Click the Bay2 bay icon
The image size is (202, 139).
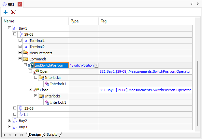pyautogui.click(x=15, y=120)
